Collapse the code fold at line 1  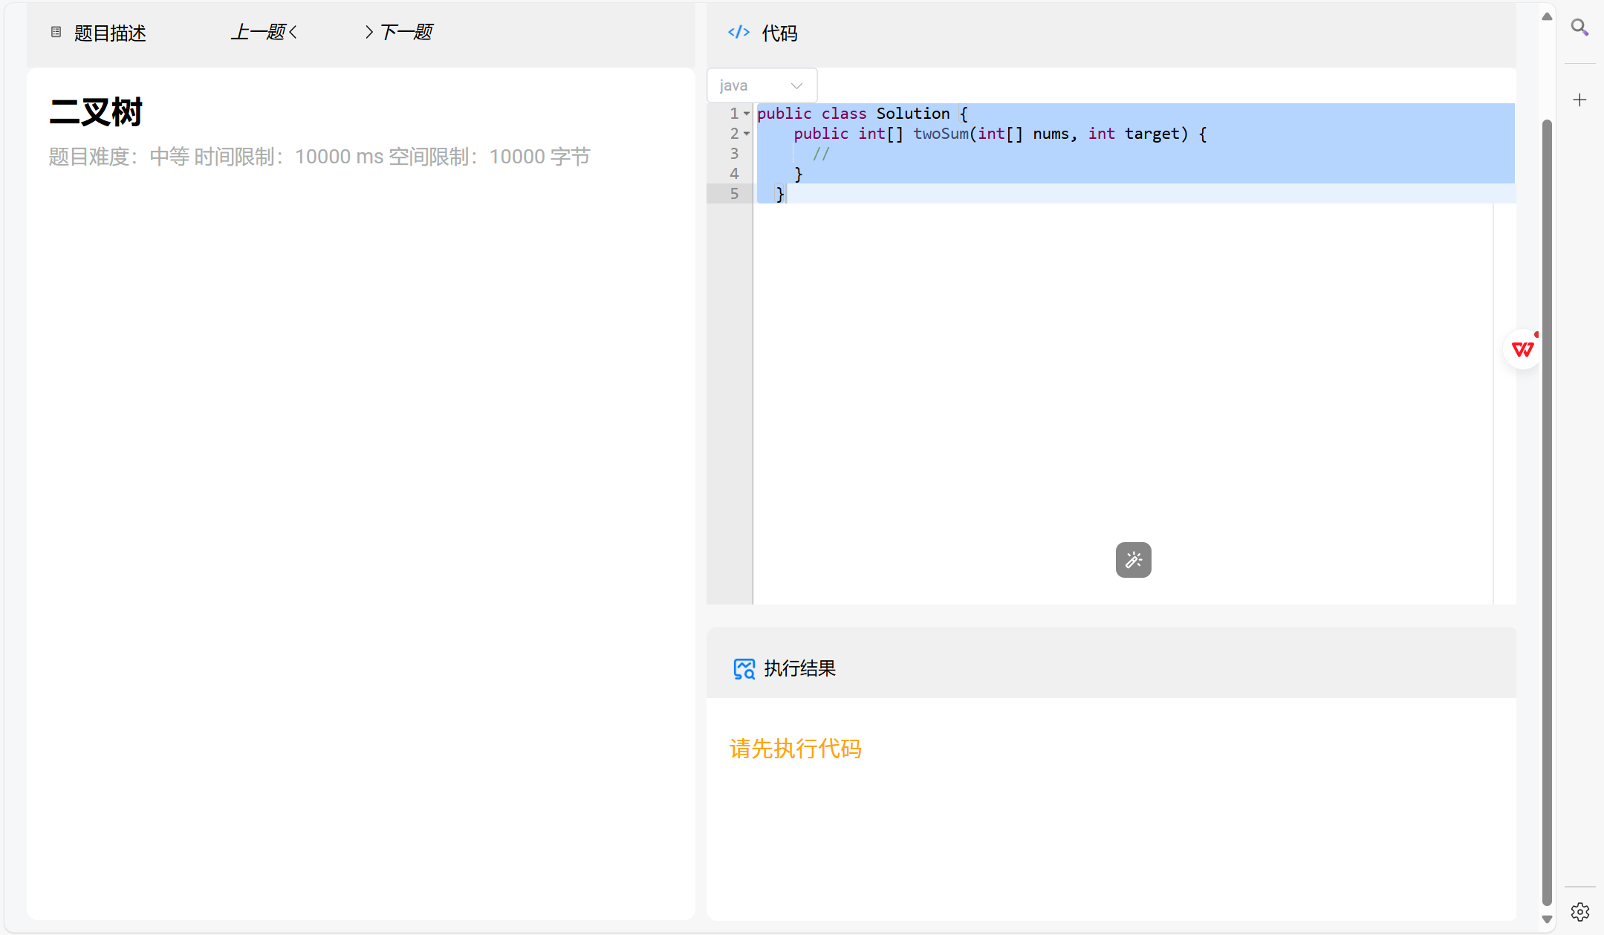747,114
